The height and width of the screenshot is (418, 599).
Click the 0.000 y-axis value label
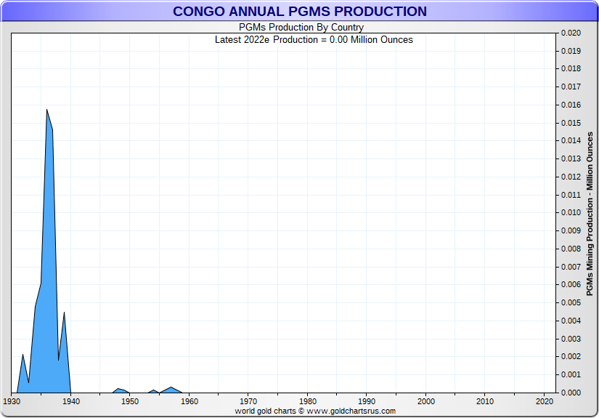[x=571, y=393]
